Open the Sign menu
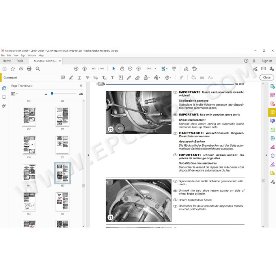 23,56
